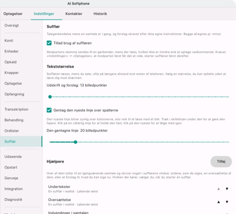This screenshot has width=236, height=214.
Task: Move Oversættelse helper down
Action: (x=227, y=202)
